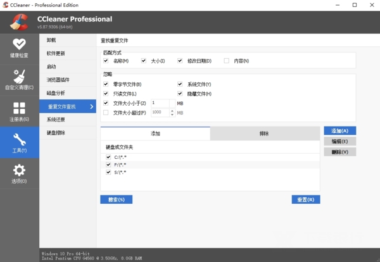Click the 重置(R) reset button
The width and height of the screenshot is (380, 262).
tap(306, 199)
